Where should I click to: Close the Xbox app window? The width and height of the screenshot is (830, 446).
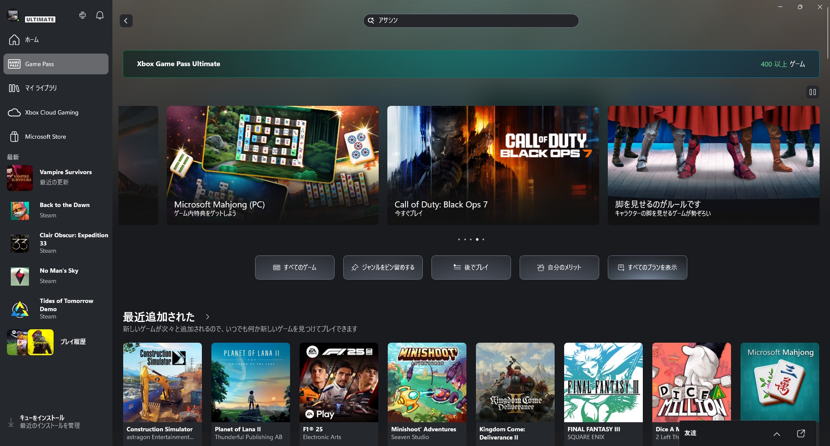click(820, 7)
